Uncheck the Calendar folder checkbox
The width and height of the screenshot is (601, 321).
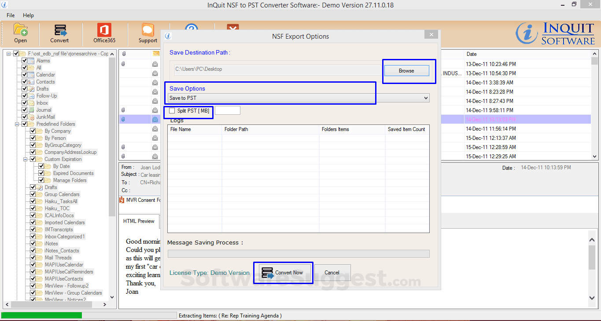pos(25,75)
